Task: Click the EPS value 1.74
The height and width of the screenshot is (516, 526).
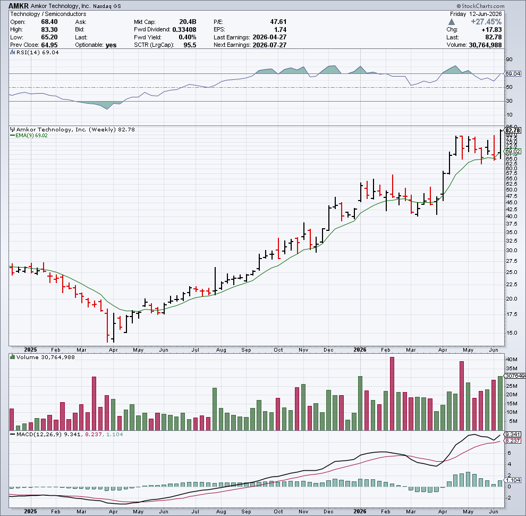Action: coord(280,30)
